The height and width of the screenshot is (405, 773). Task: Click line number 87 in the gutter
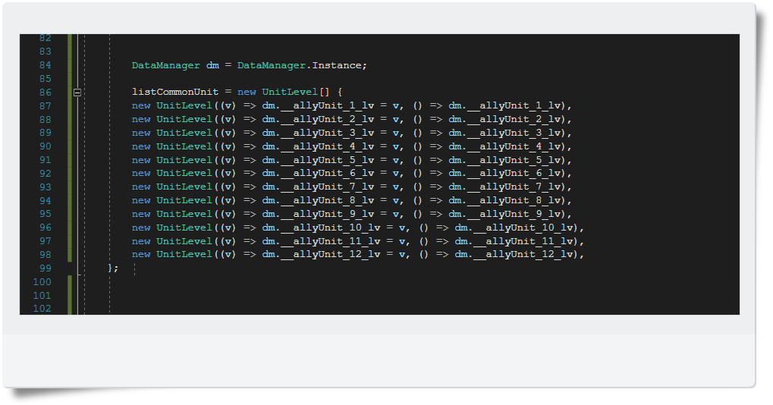(46, 106)
